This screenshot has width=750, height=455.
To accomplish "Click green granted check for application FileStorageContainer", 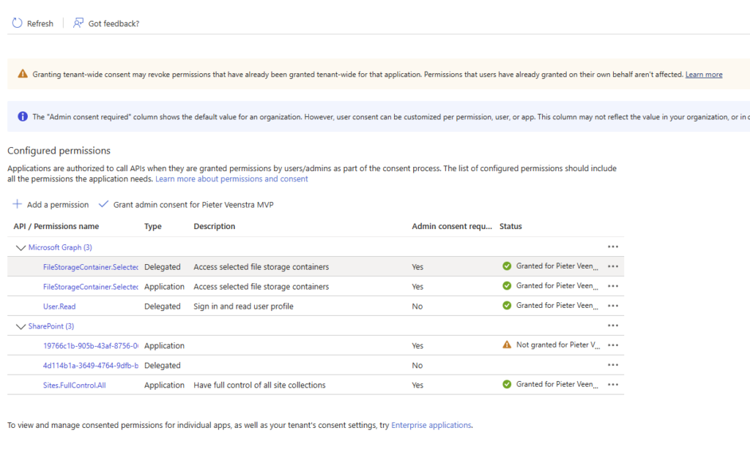I will coord(507,286).
